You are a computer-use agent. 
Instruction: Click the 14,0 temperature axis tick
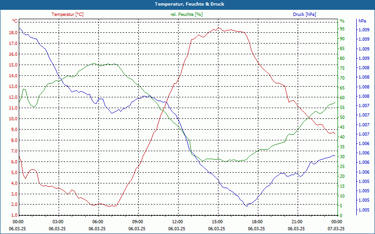pyautogui.click(x=13, y=76)
